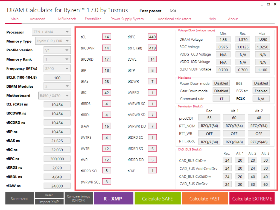Screen dimensions: 280x210
Task: Click the RTT_PARK Alt. 1 value RZQ/5(48)
Action: click(x=234, y=142)
